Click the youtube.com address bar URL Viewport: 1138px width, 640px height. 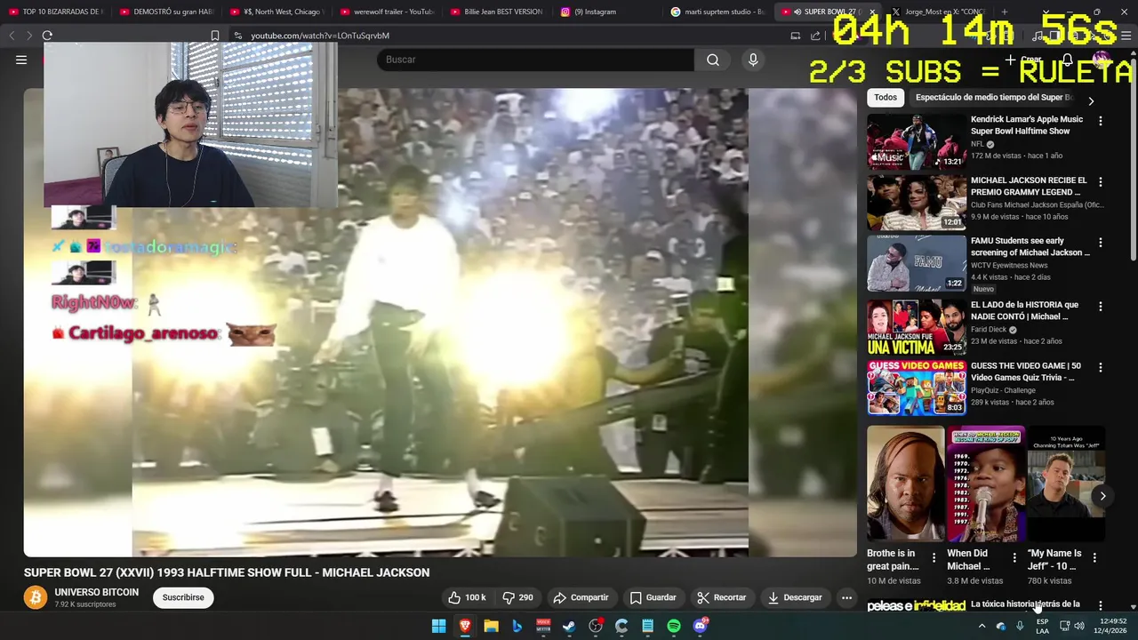320,36
